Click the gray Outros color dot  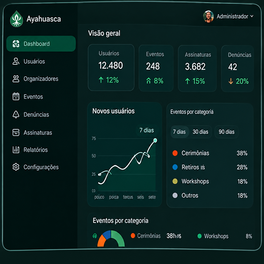coord(175,195)
